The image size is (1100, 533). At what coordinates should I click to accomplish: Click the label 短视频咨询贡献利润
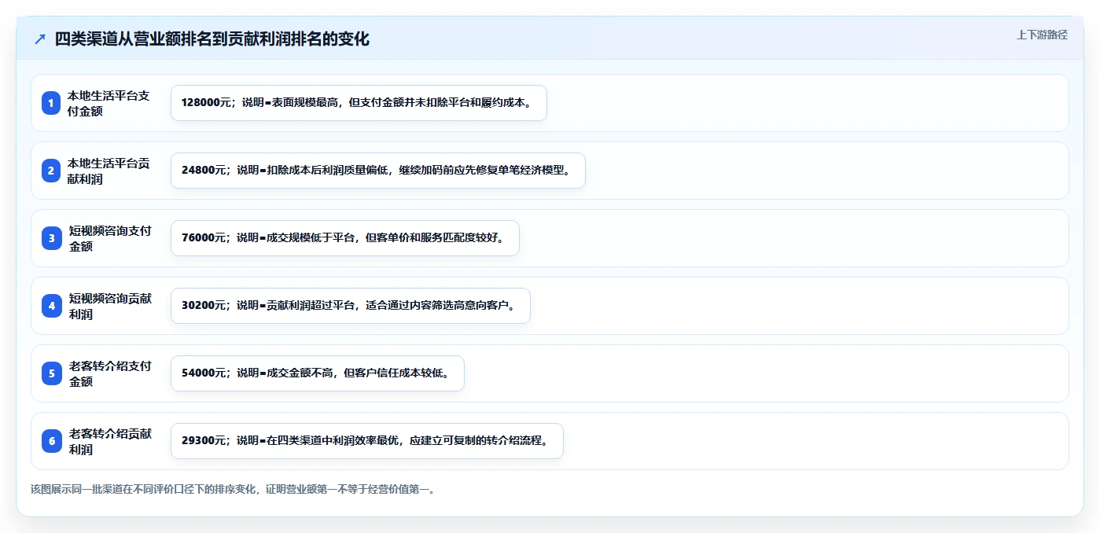(110, 306)
